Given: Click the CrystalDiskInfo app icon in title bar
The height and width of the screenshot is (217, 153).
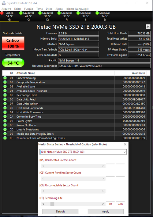Looking at the screenshot, I should 3,3.
